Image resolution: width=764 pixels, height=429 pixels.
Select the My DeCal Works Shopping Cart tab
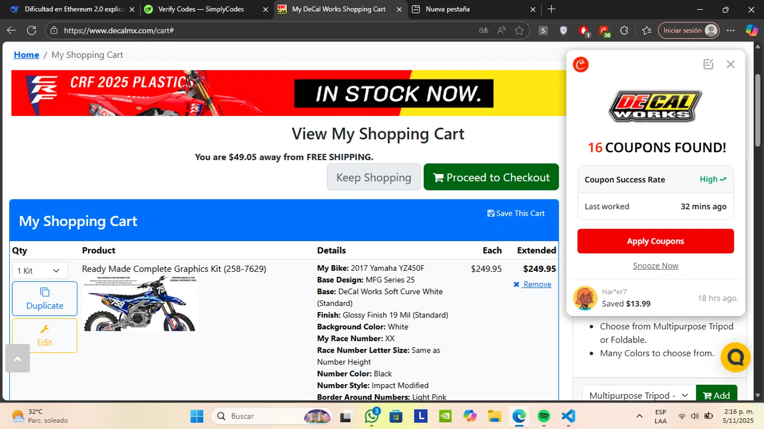(x=339, y=9)
